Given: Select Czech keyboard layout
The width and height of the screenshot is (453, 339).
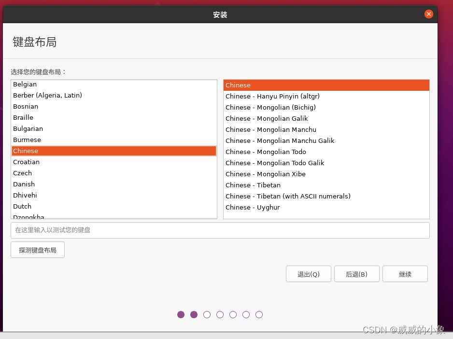Looking at the screenshot, I should click(x=114, y=173).
